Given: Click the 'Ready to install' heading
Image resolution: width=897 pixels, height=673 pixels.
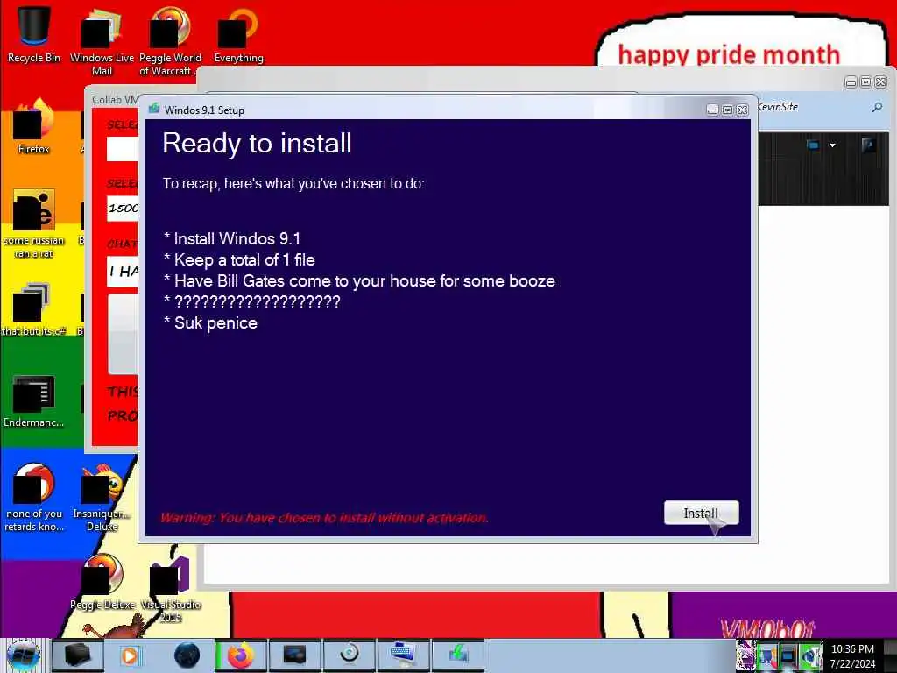Looking at the screenshot, I should (257, 143).
